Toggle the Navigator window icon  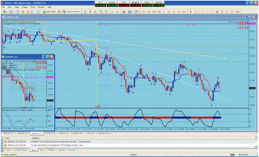tap(28, 12)
